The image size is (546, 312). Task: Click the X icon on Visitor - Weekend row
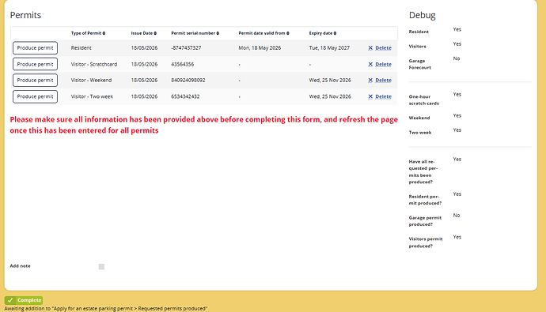(370, 81)
